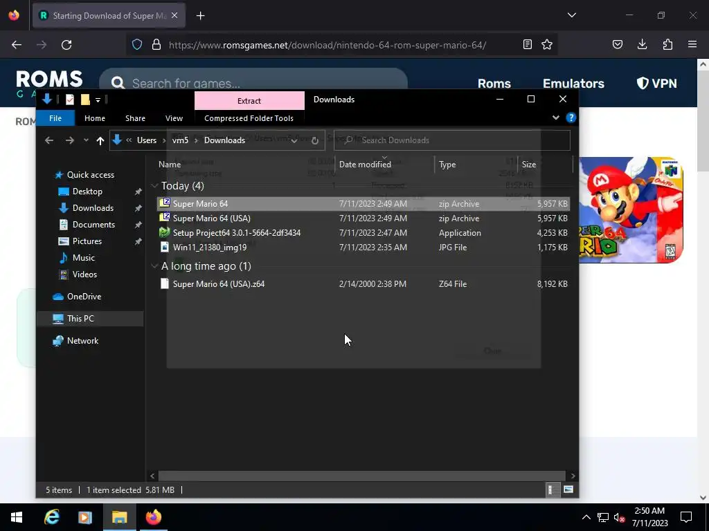Open OneDrive in navigation pane

84,296
